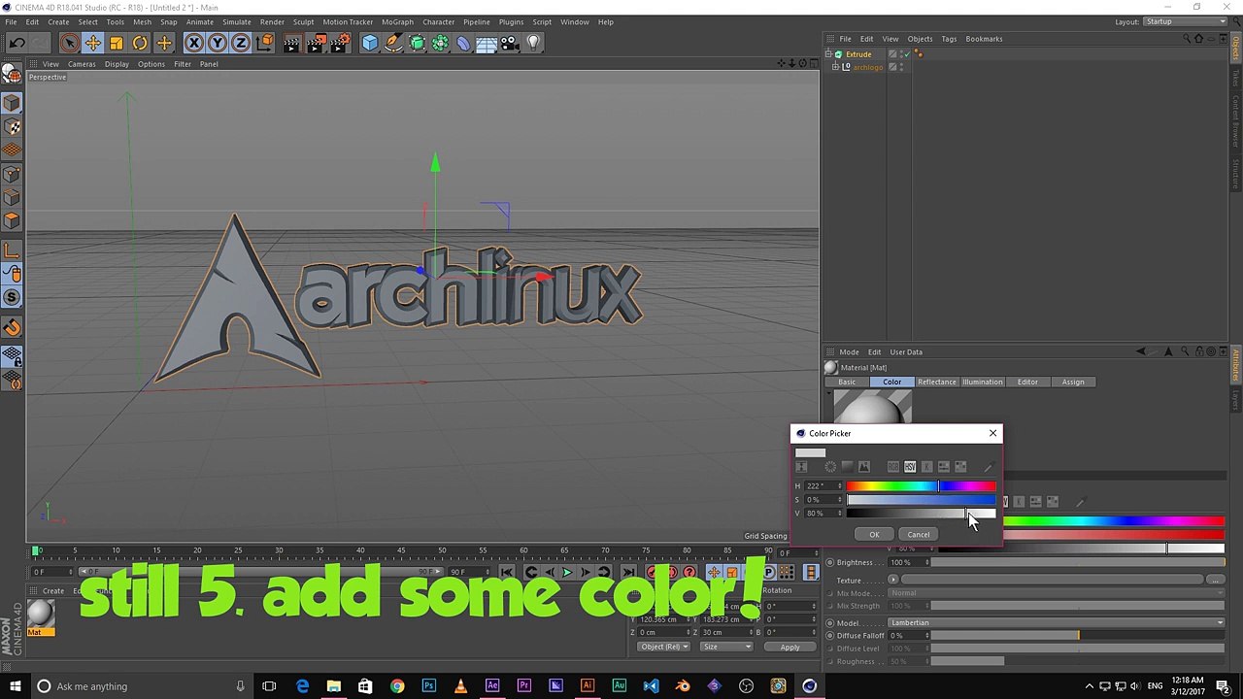The image size is (1243, 699).
Task: Open the viewport Cameras menu
Action: click(x=82, y=64)
